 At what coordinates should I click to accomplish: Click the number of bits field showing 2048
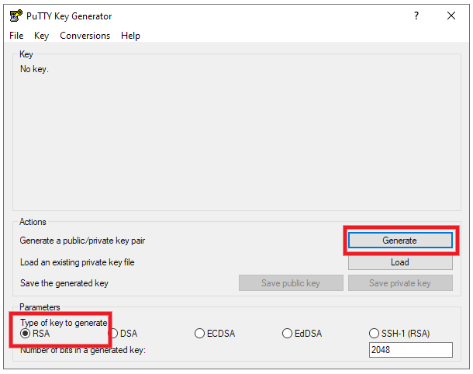click(x=410, y=350)
